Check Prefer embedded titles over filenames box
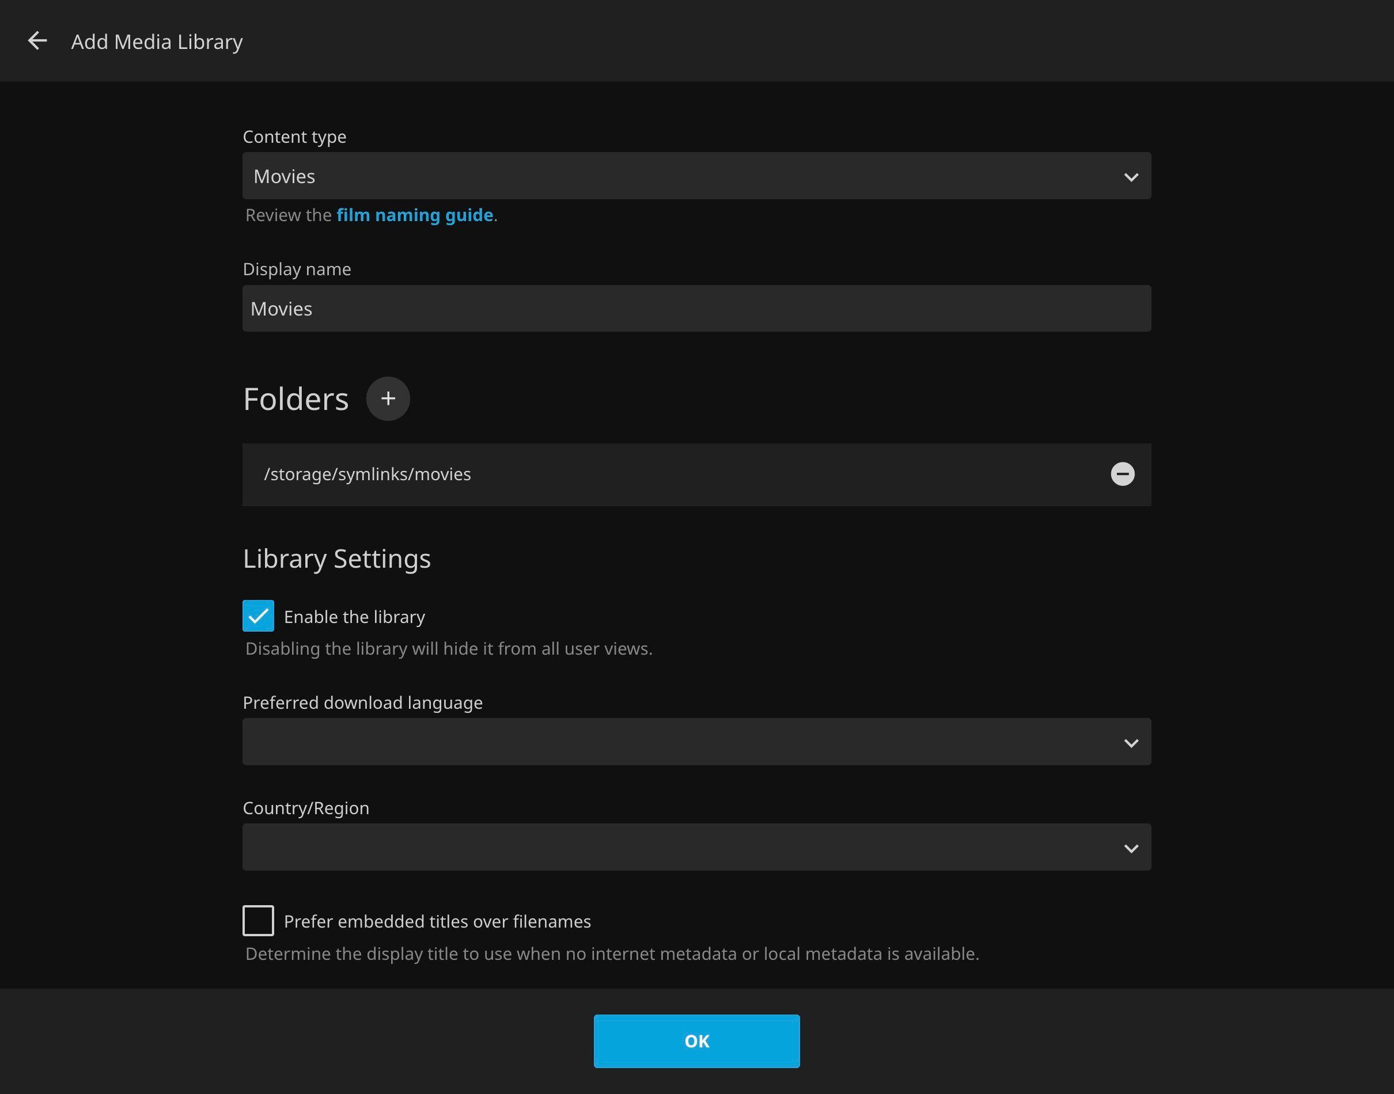 click(x=258, y=921)
